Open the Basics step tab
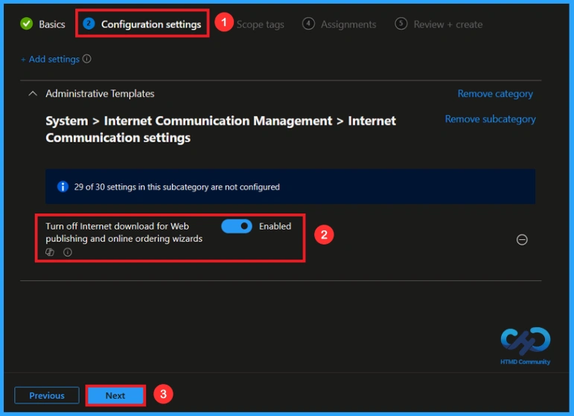The image size is (574, 416). (43, 24)
